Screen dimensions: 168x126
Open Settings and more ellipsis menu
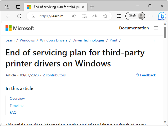151,16
